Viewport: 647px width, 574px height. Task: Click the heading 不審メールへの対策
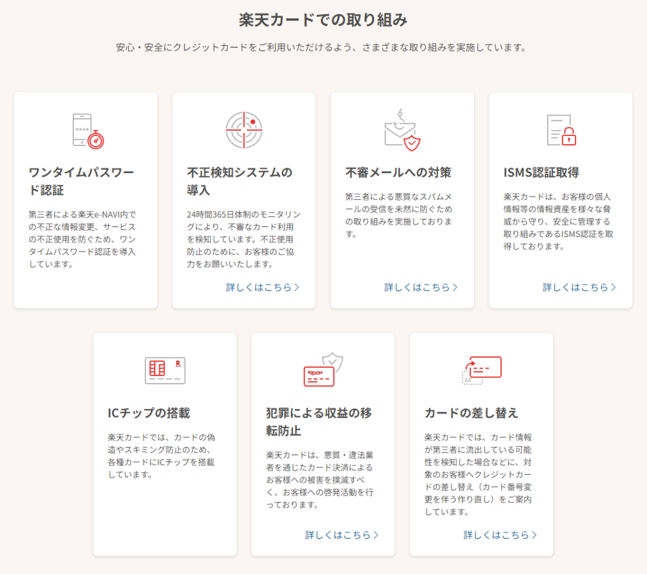coord(398,172)
